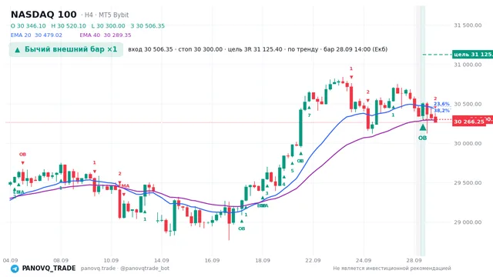Click the signal details text 'вход 30 506.35 · стоп 30 300.00'
Image resolution: width=493 pixels, height=277 pixels.
[x=175, y=49]
